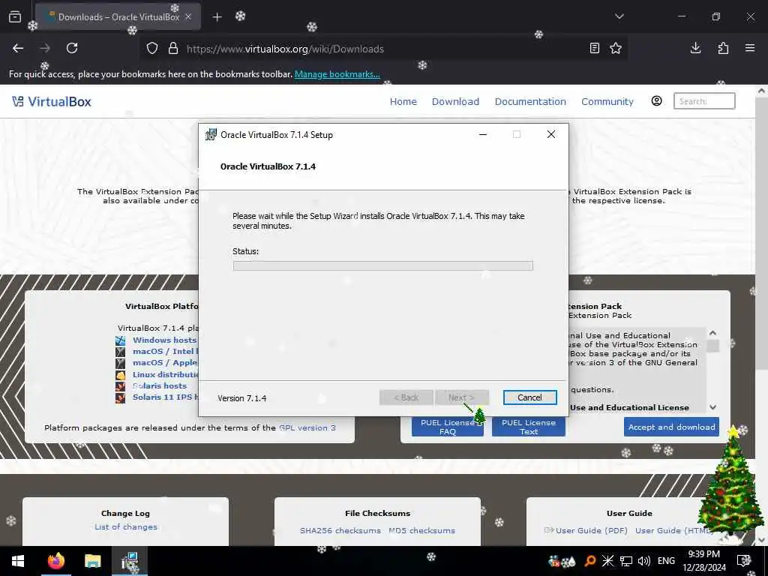
Task: Click the search magnifier tray icon
Action: tap(589, 561)
